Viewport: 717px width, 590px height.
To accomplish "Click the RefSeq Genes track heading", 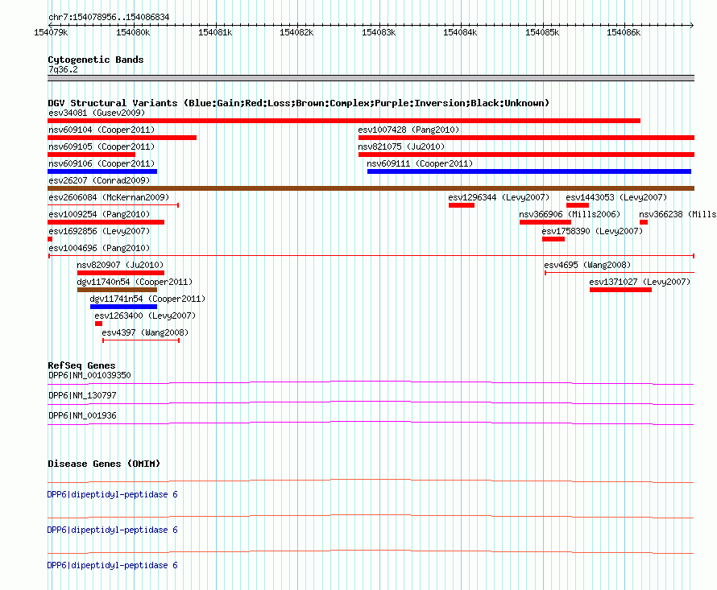I will (x=81, y=365).
